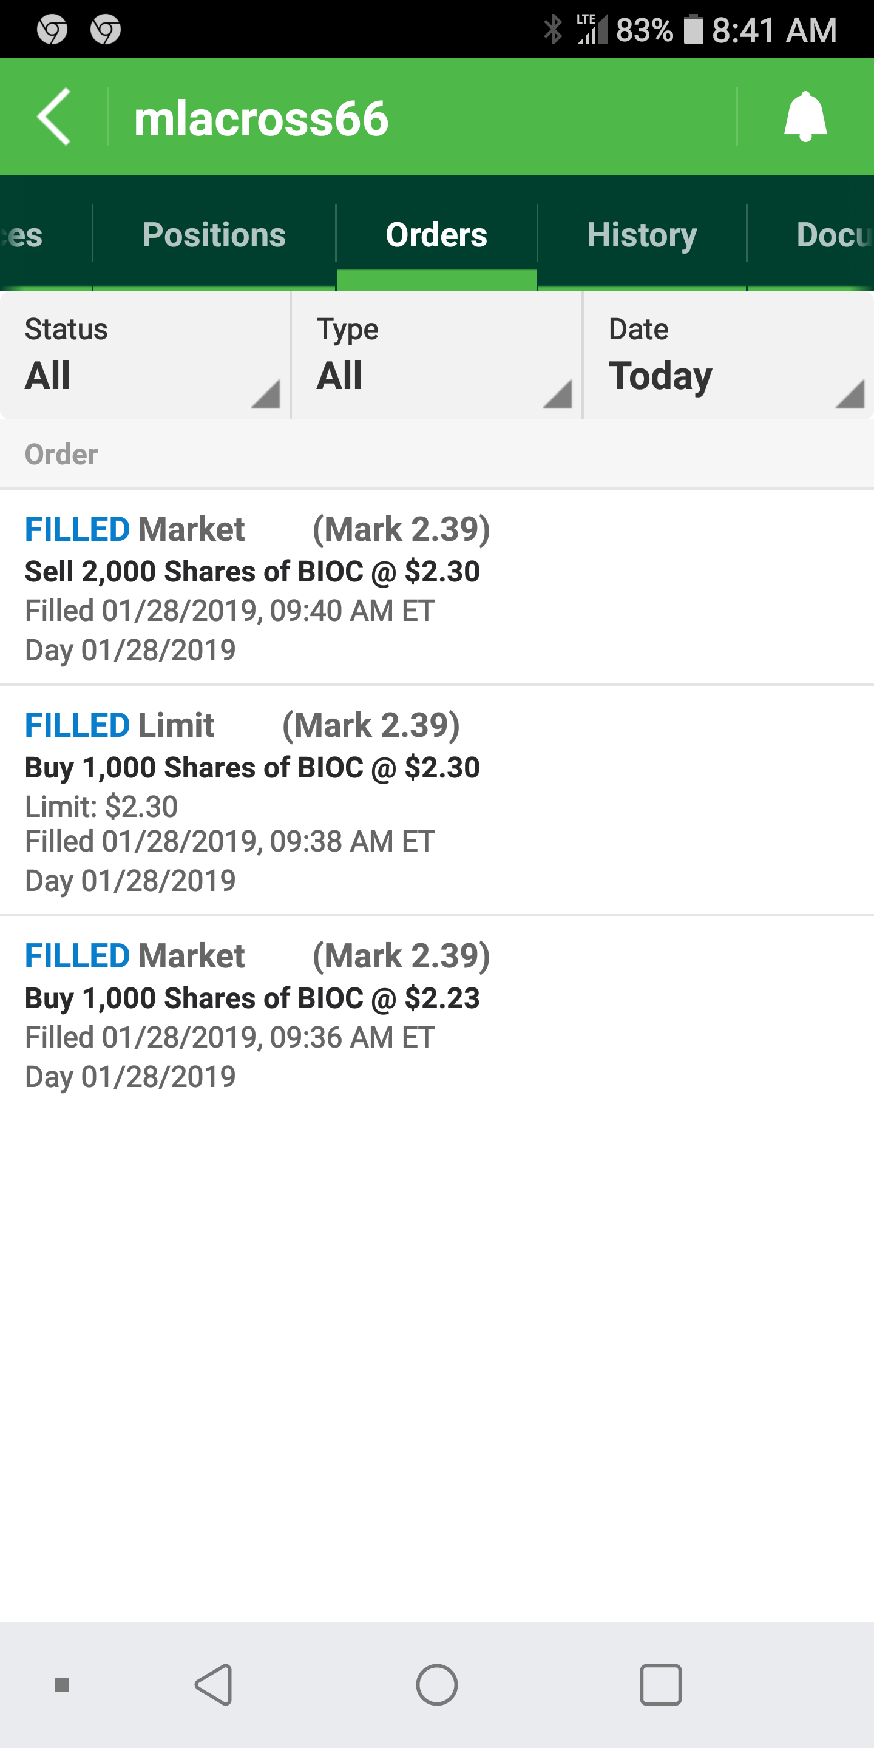
Task: Switch to the Positions tab
Action: pos(214,235)
